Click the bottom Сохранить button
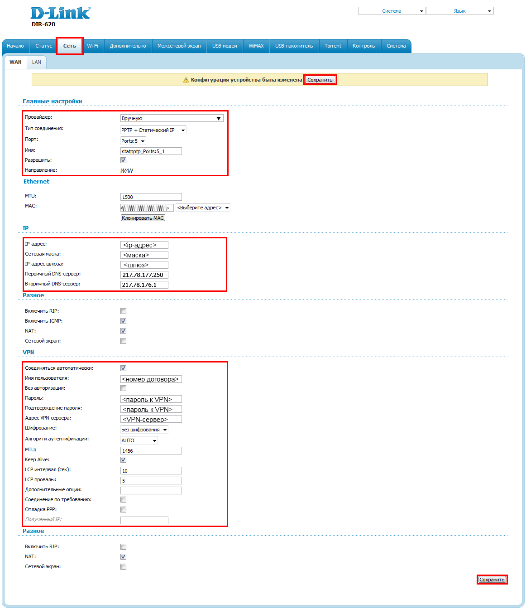The width and height of the screenshot is (526, 609). tap(492, 580)
